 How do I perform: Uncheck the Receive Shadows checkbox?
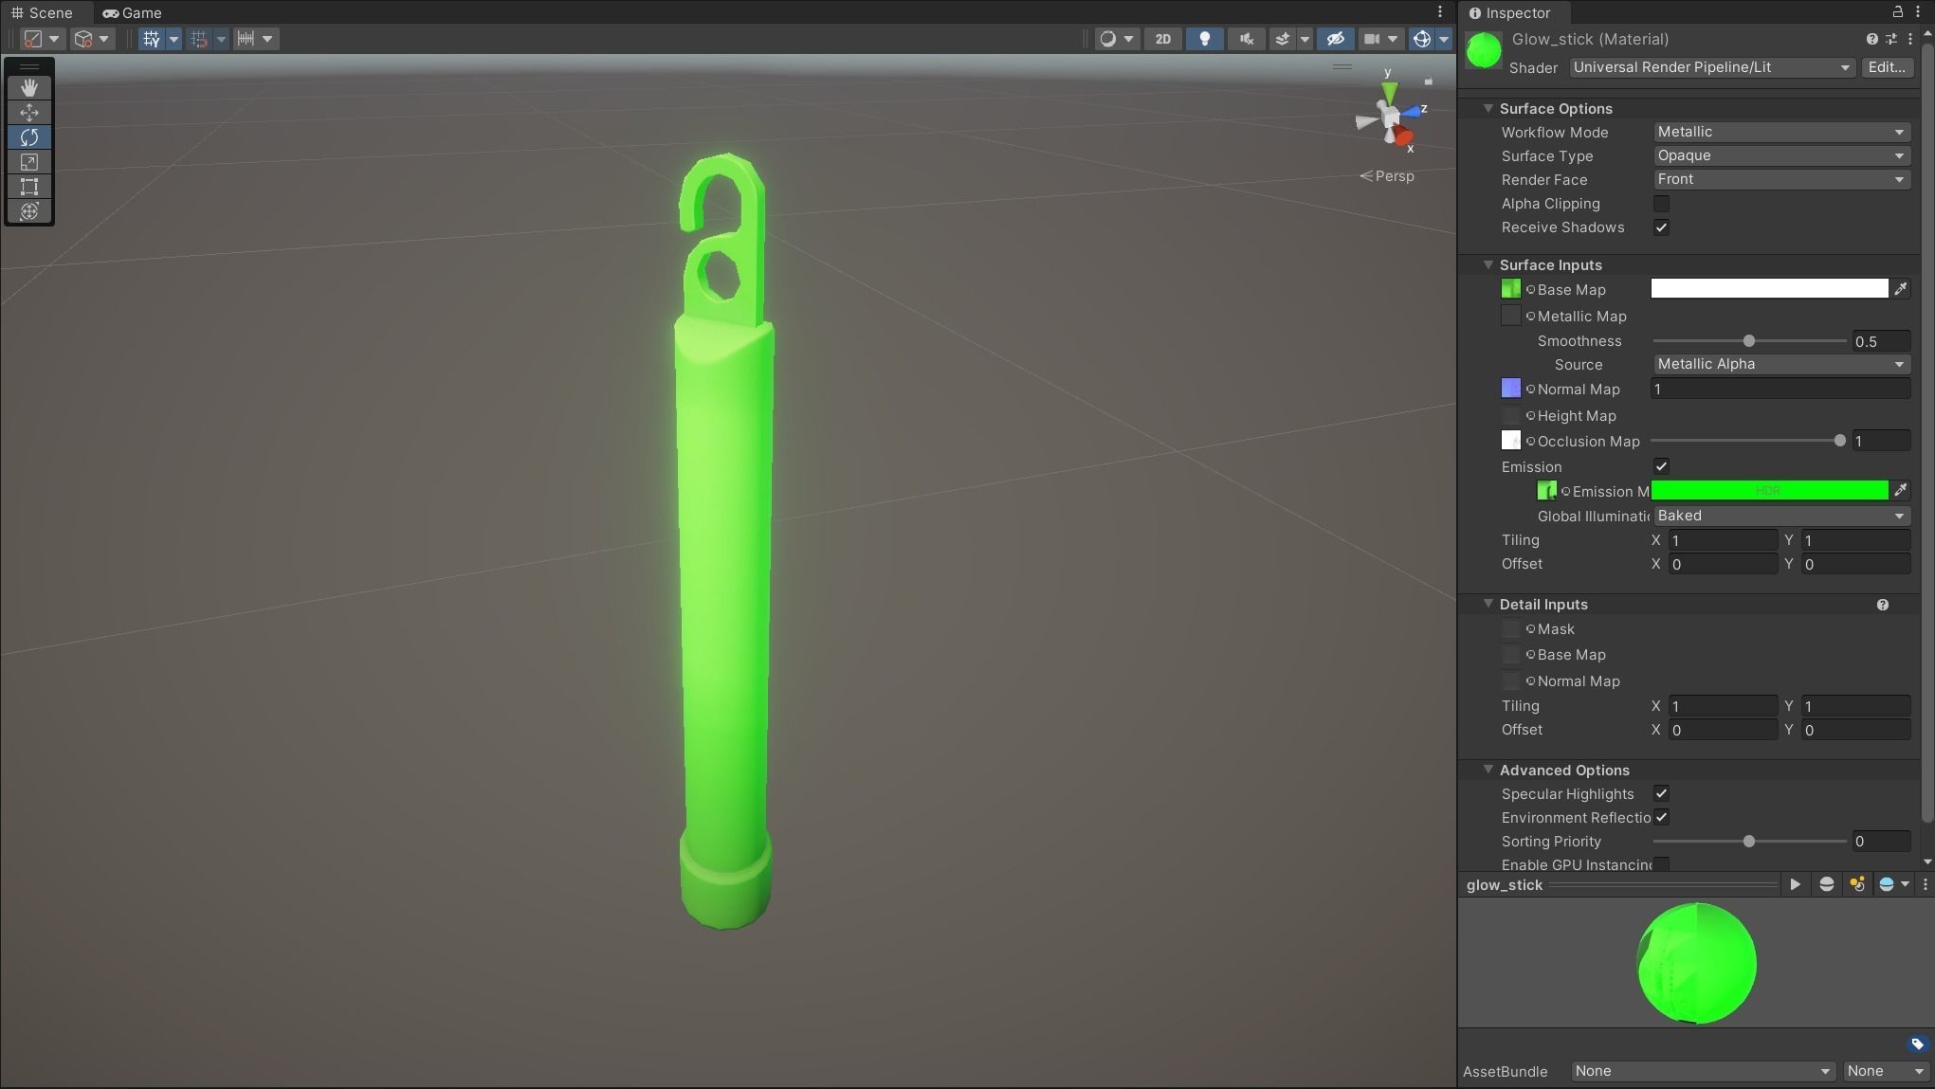[x=1661, y=227]
